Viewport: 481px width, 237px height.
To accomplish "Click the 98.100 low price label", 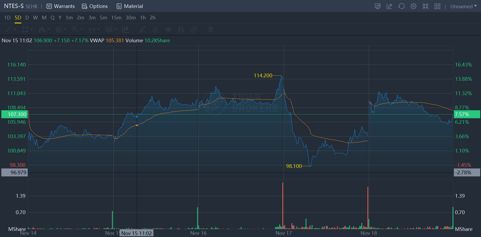I will [x=294, y=166].
